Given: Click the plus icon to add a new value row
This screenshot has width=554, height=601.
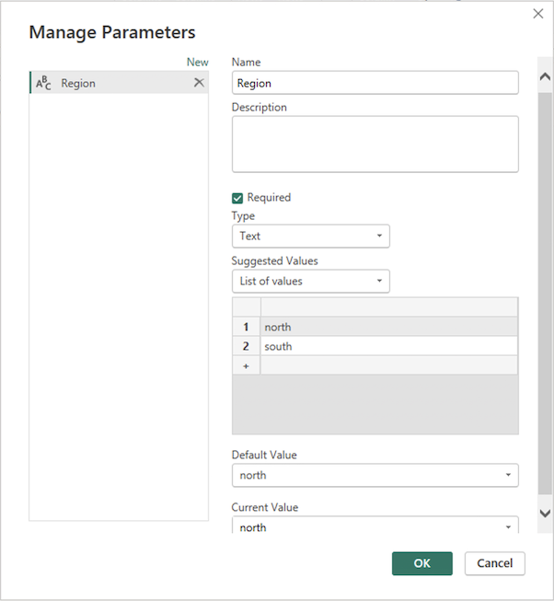Looking at the screenshot, I should pyautogui.click(x=246, y=365).
